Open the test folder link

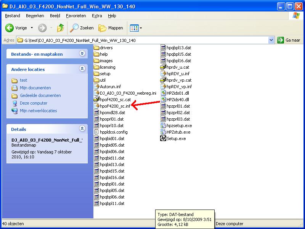[23, 80]
